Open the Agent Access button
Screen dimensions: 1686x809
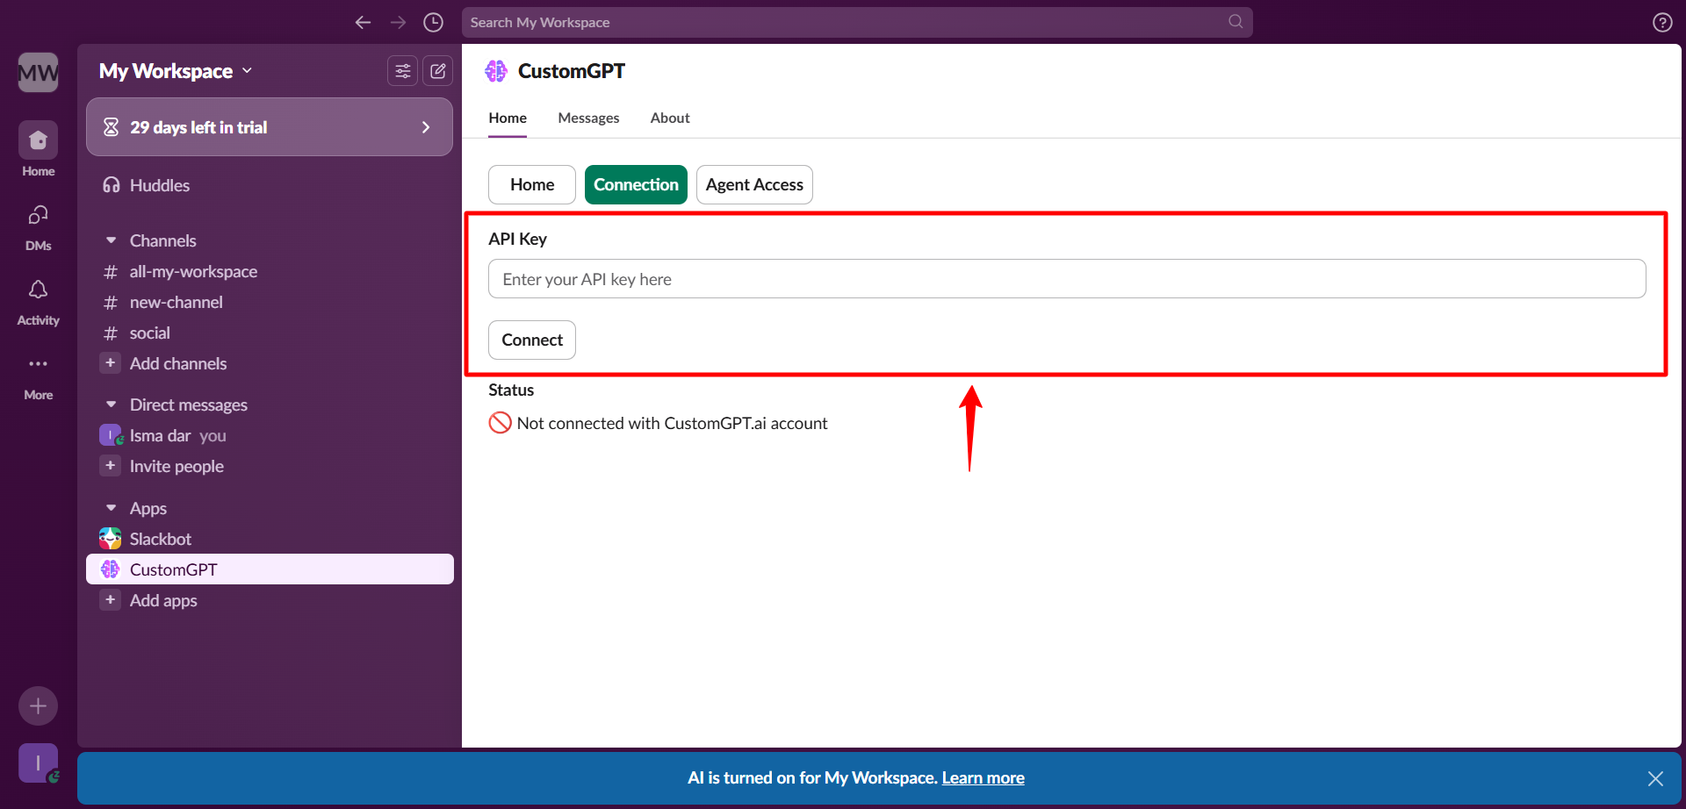pyautogui.click(x=754, y=184)
